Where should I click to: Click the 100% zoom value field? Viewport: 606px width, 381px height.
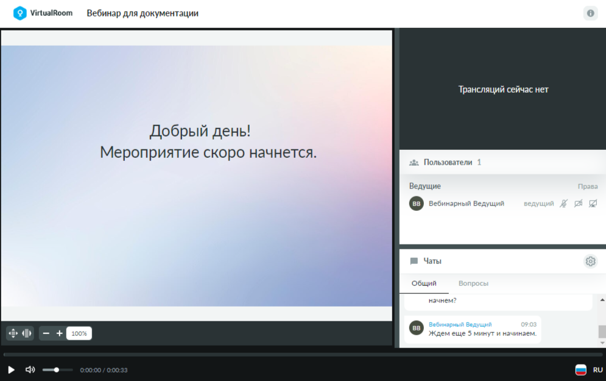(x=79, y=333)
